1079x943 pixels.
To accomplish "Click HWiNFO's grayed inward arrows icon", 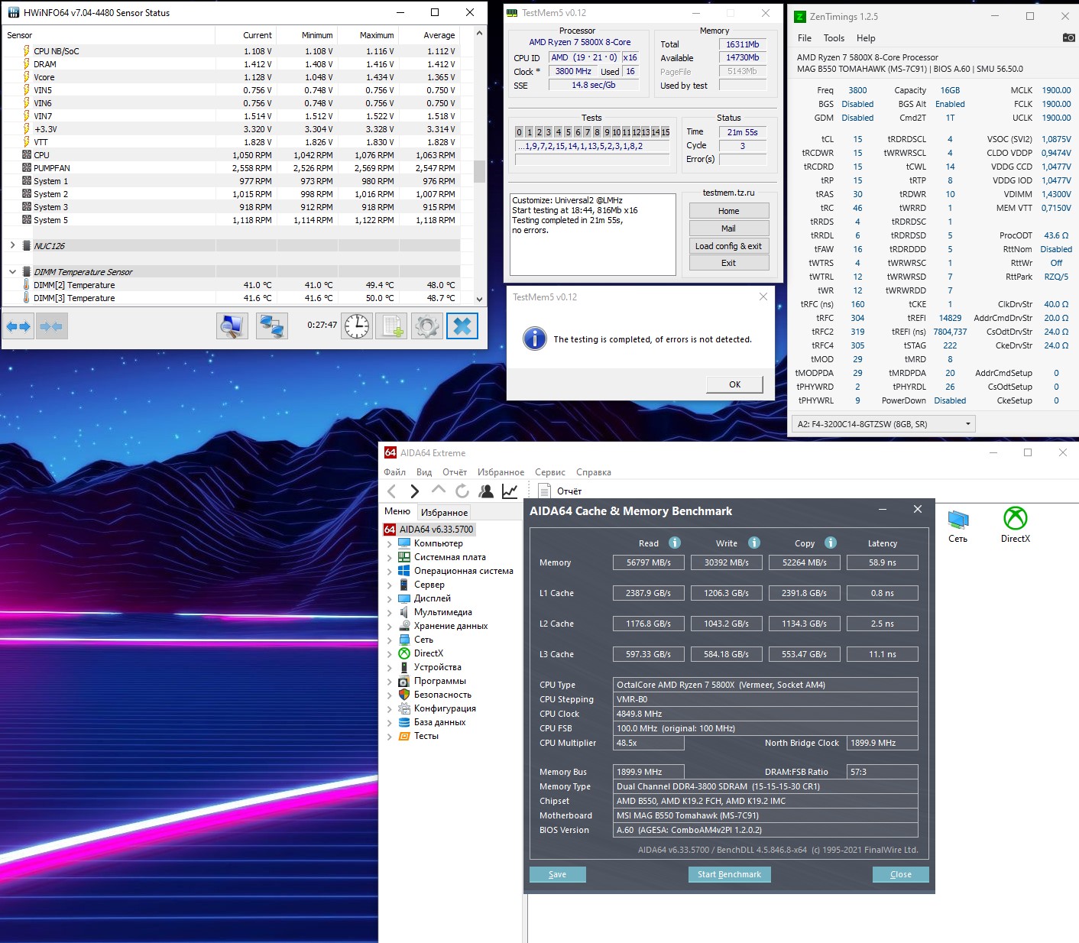I will pyautogui.click(x=51, y=326).
